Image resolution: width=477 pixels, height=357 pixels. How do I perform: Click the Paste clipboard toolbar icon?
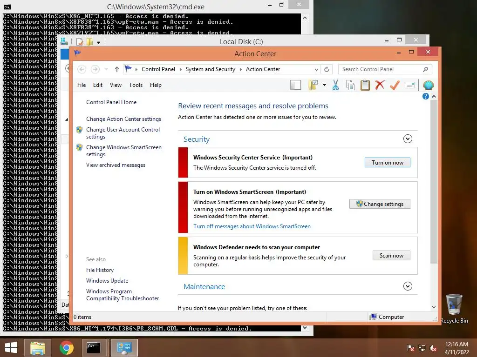tap(365, 86)
